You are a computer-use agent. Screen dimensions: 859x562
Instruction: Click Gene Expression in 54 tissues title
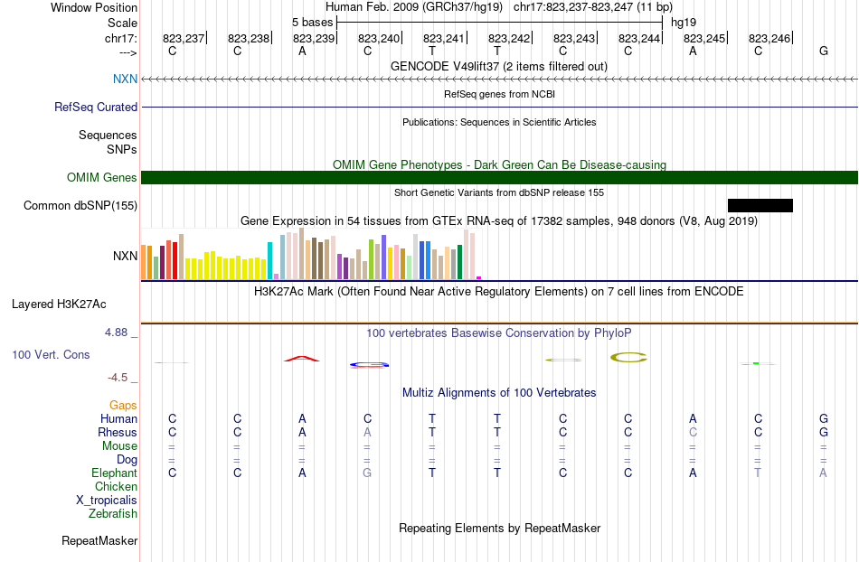499,221
